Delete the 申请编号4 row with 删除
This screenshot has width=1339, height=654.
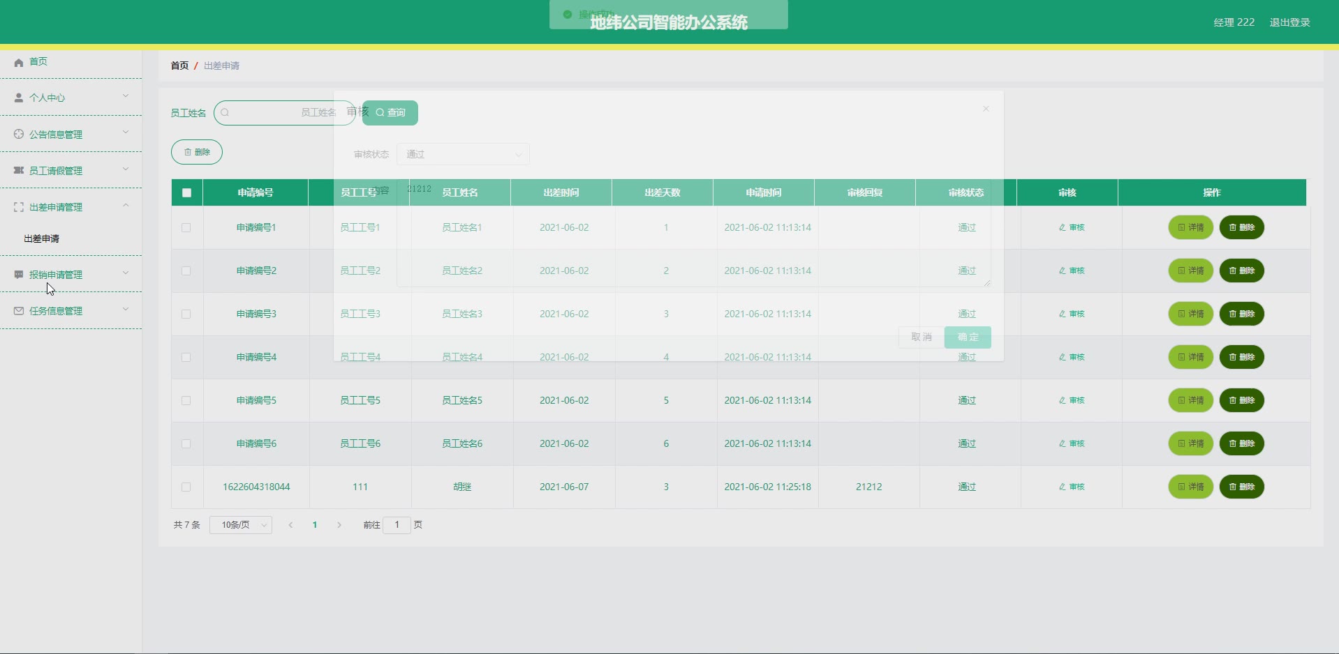[1242, 357]
